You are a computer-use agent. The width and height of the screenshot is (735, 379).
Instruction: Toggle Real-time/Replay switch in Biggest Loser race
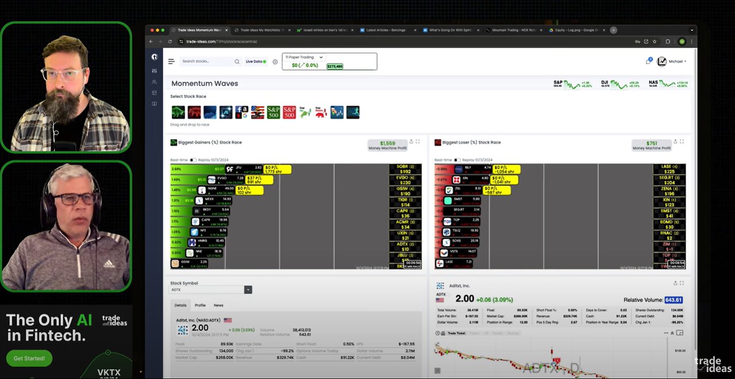coord(457,160)
